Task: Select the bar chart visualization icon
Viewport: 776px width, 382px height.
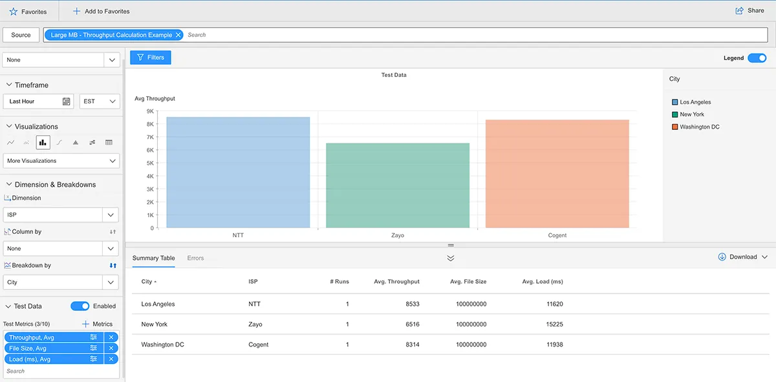Action: (x=43, y=142)
